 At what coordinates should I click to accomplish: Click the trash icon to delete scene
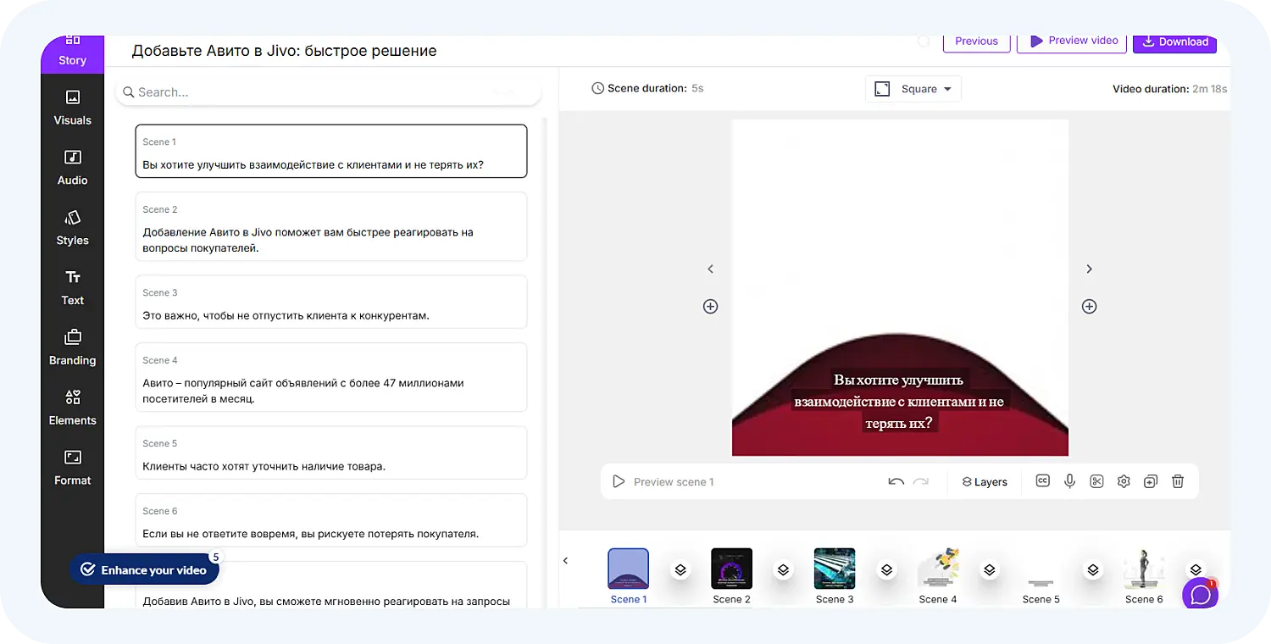click(1177, 481)
